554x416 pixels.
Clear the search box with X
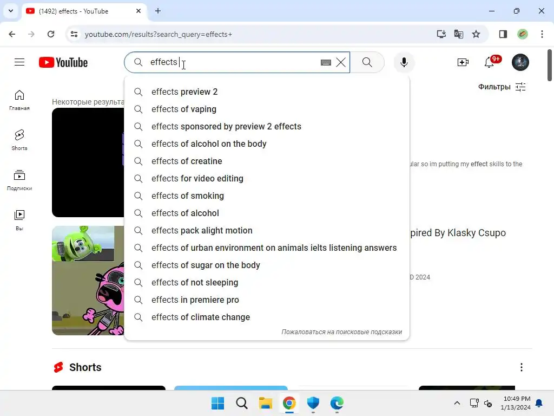(341, 62)
